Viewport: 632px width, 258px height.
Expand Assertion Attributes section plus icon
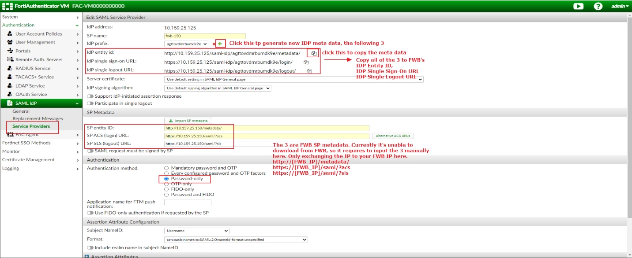point(87,256)
